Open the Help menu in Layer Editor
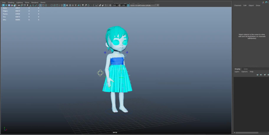269x135 pixels. pyautogui.click(x=252, y=72)
